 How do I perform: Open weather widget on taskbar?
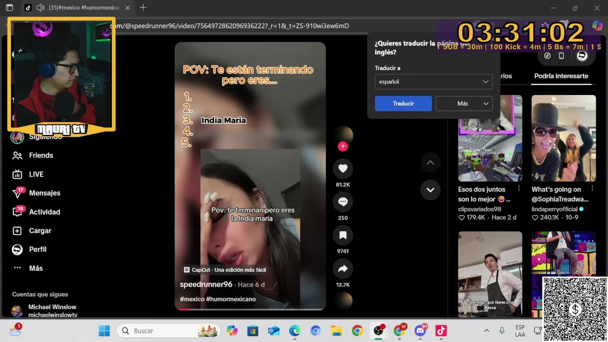click(15, 330)
